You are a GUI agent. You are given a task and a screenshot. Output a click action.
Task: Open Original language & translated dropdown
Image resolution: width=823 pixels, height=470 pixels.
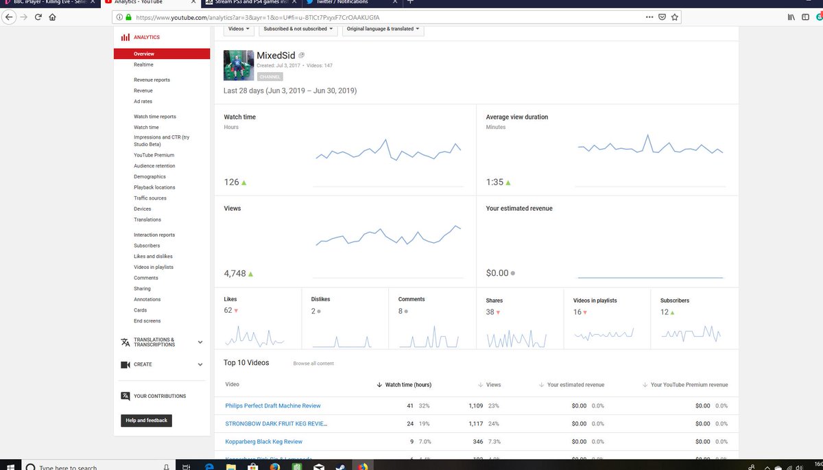383,29
